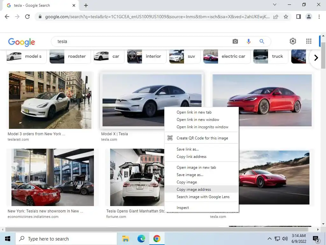Open Tesla Opens Giant Manhattan Store link
Screen dimensions: 326x245
tap(136, 211)
